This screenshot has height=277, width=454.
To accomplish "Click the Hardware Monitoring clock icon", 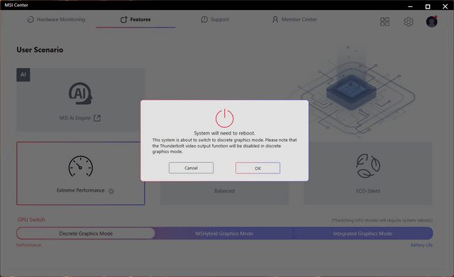I will point(31,19).
